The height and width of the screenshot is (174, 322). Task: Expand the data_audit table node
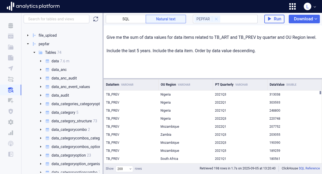coord(41,95)
